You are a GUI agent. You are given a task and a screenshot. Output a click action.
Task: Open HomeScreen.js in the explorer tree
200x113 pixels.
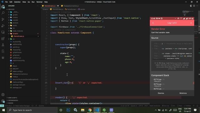click(19, 36)
